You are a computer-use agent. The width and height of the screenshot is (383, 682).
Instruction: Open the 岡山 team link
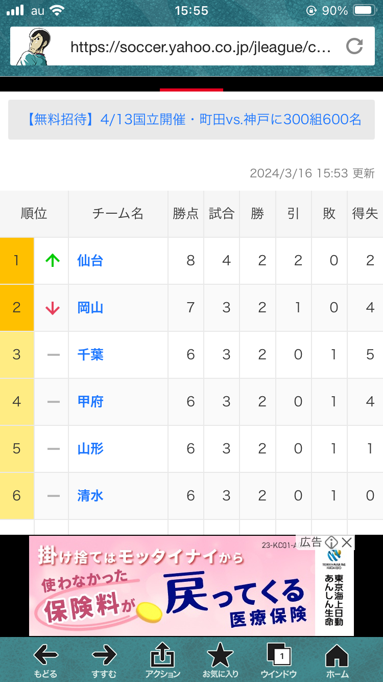pyautogui.click(x=90, y=308)
